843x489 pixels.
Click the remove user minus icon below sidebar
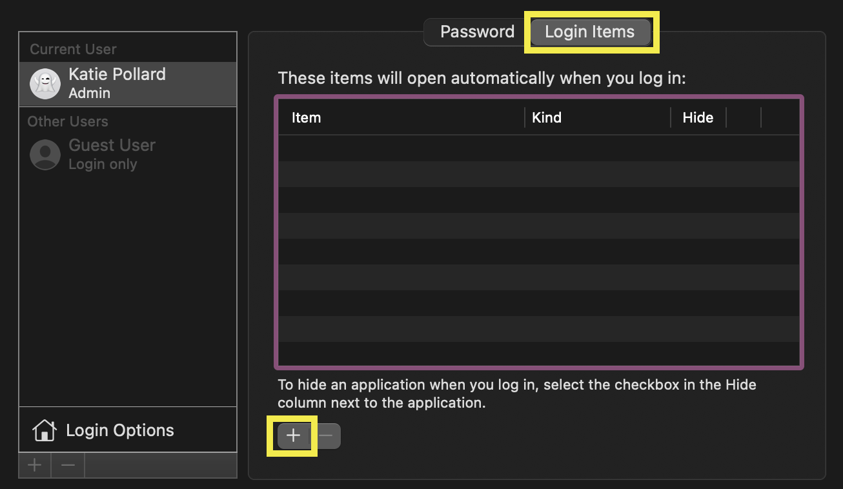tap(67, 464)
